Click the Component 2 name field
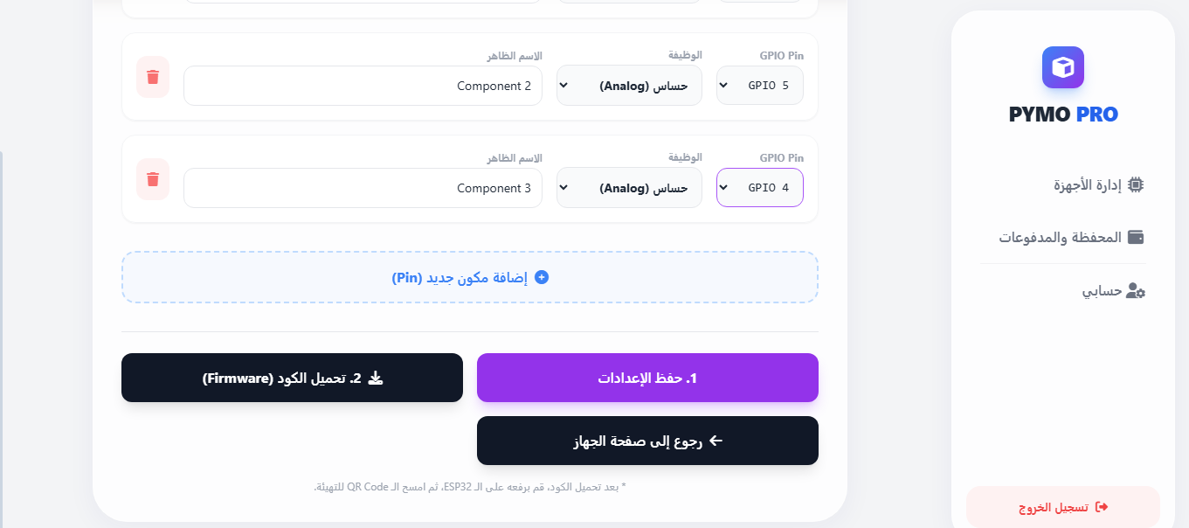Image resolution: width=1189 pixels, height=528 pixels. coord(363,86)
